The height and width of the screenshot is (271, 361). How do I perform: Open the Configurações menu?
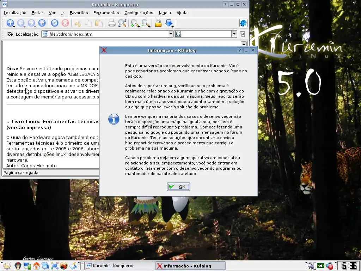click(139, 13)
